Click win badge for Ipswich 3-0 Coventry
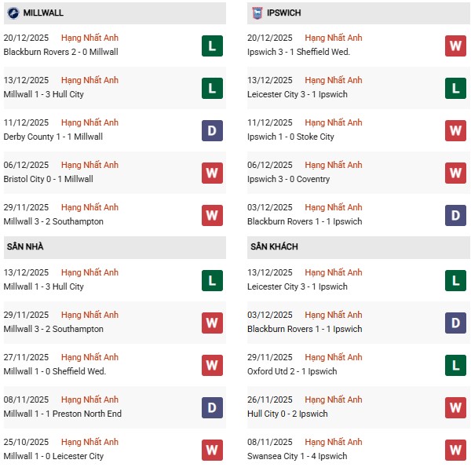The height and width of the screenshot is (467, 471). pyautogui.click(x=455, y=173)
